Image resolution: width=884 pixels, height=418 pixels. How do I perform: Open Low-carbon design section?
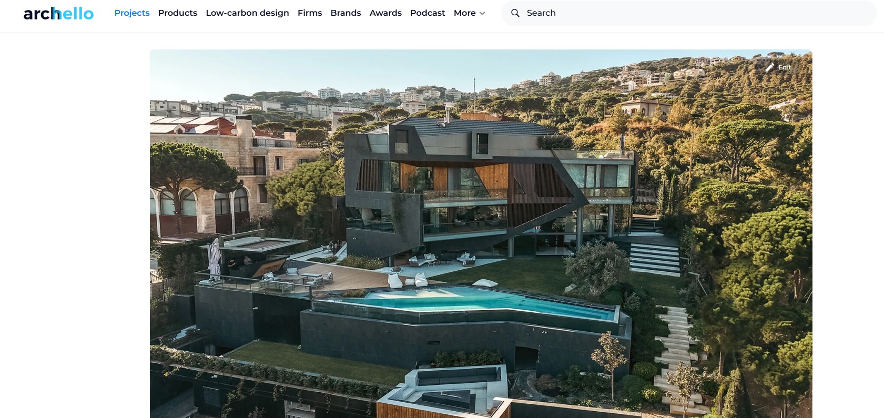[x=247, y=13]
